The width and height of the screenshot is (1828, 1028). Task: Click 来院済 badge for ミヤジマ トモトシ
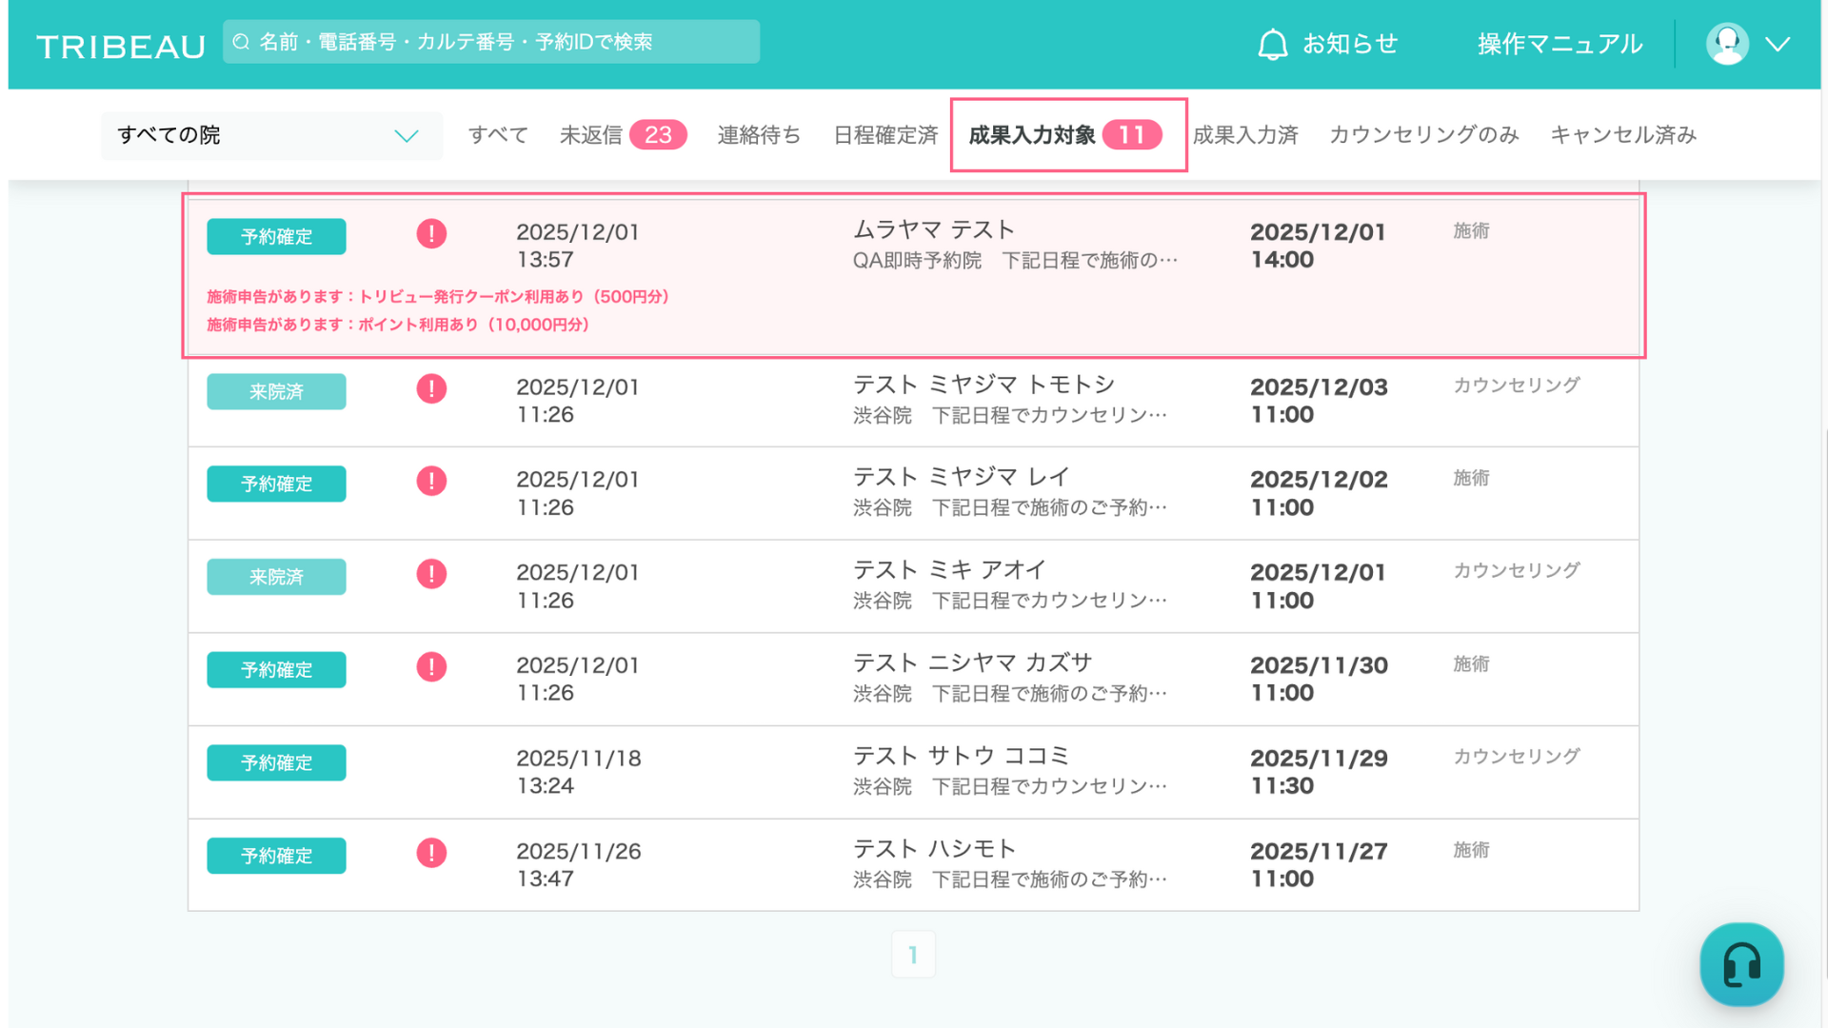point(276,391)
